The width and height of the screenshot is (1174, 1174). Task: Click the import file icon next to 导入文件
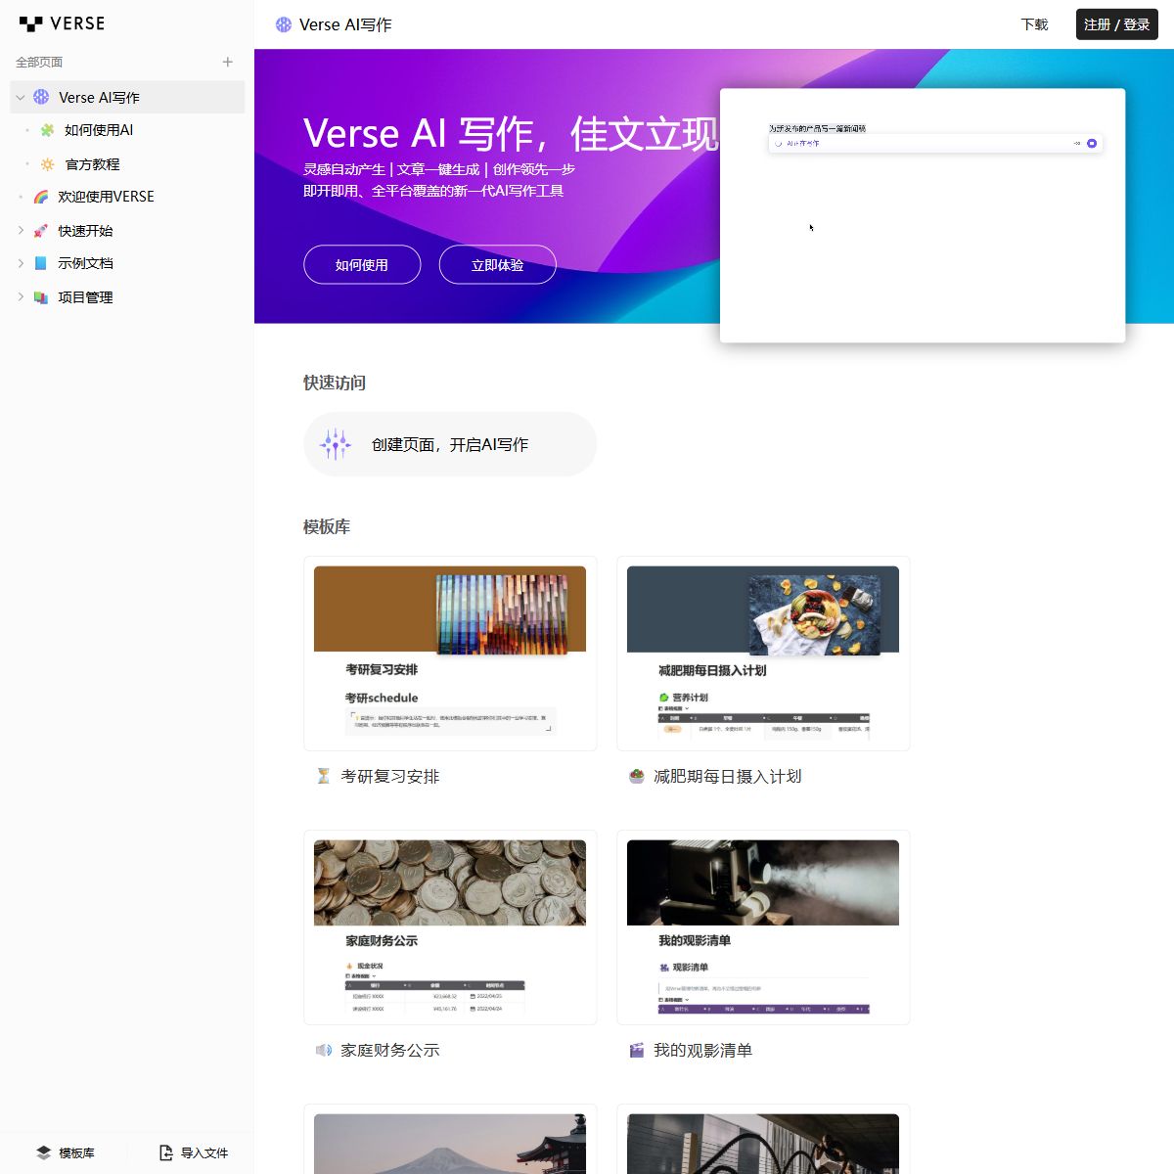166,1152
